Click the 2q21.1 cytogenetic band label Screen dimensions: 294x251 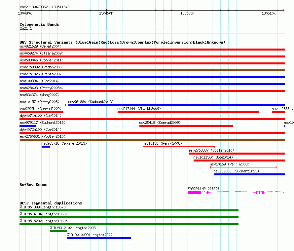(x=26, y=28)
